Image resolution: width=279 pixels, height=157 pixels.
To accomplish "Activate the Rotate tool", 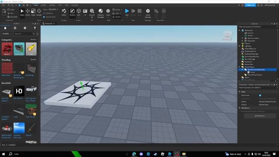I will (x=39, y=12).
